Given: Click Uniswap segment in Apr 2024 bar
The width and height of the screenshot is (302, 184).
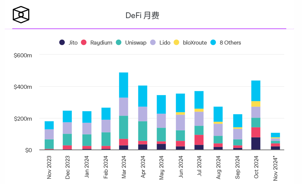Looking at the screenshot, I should [x=143, y=131].
